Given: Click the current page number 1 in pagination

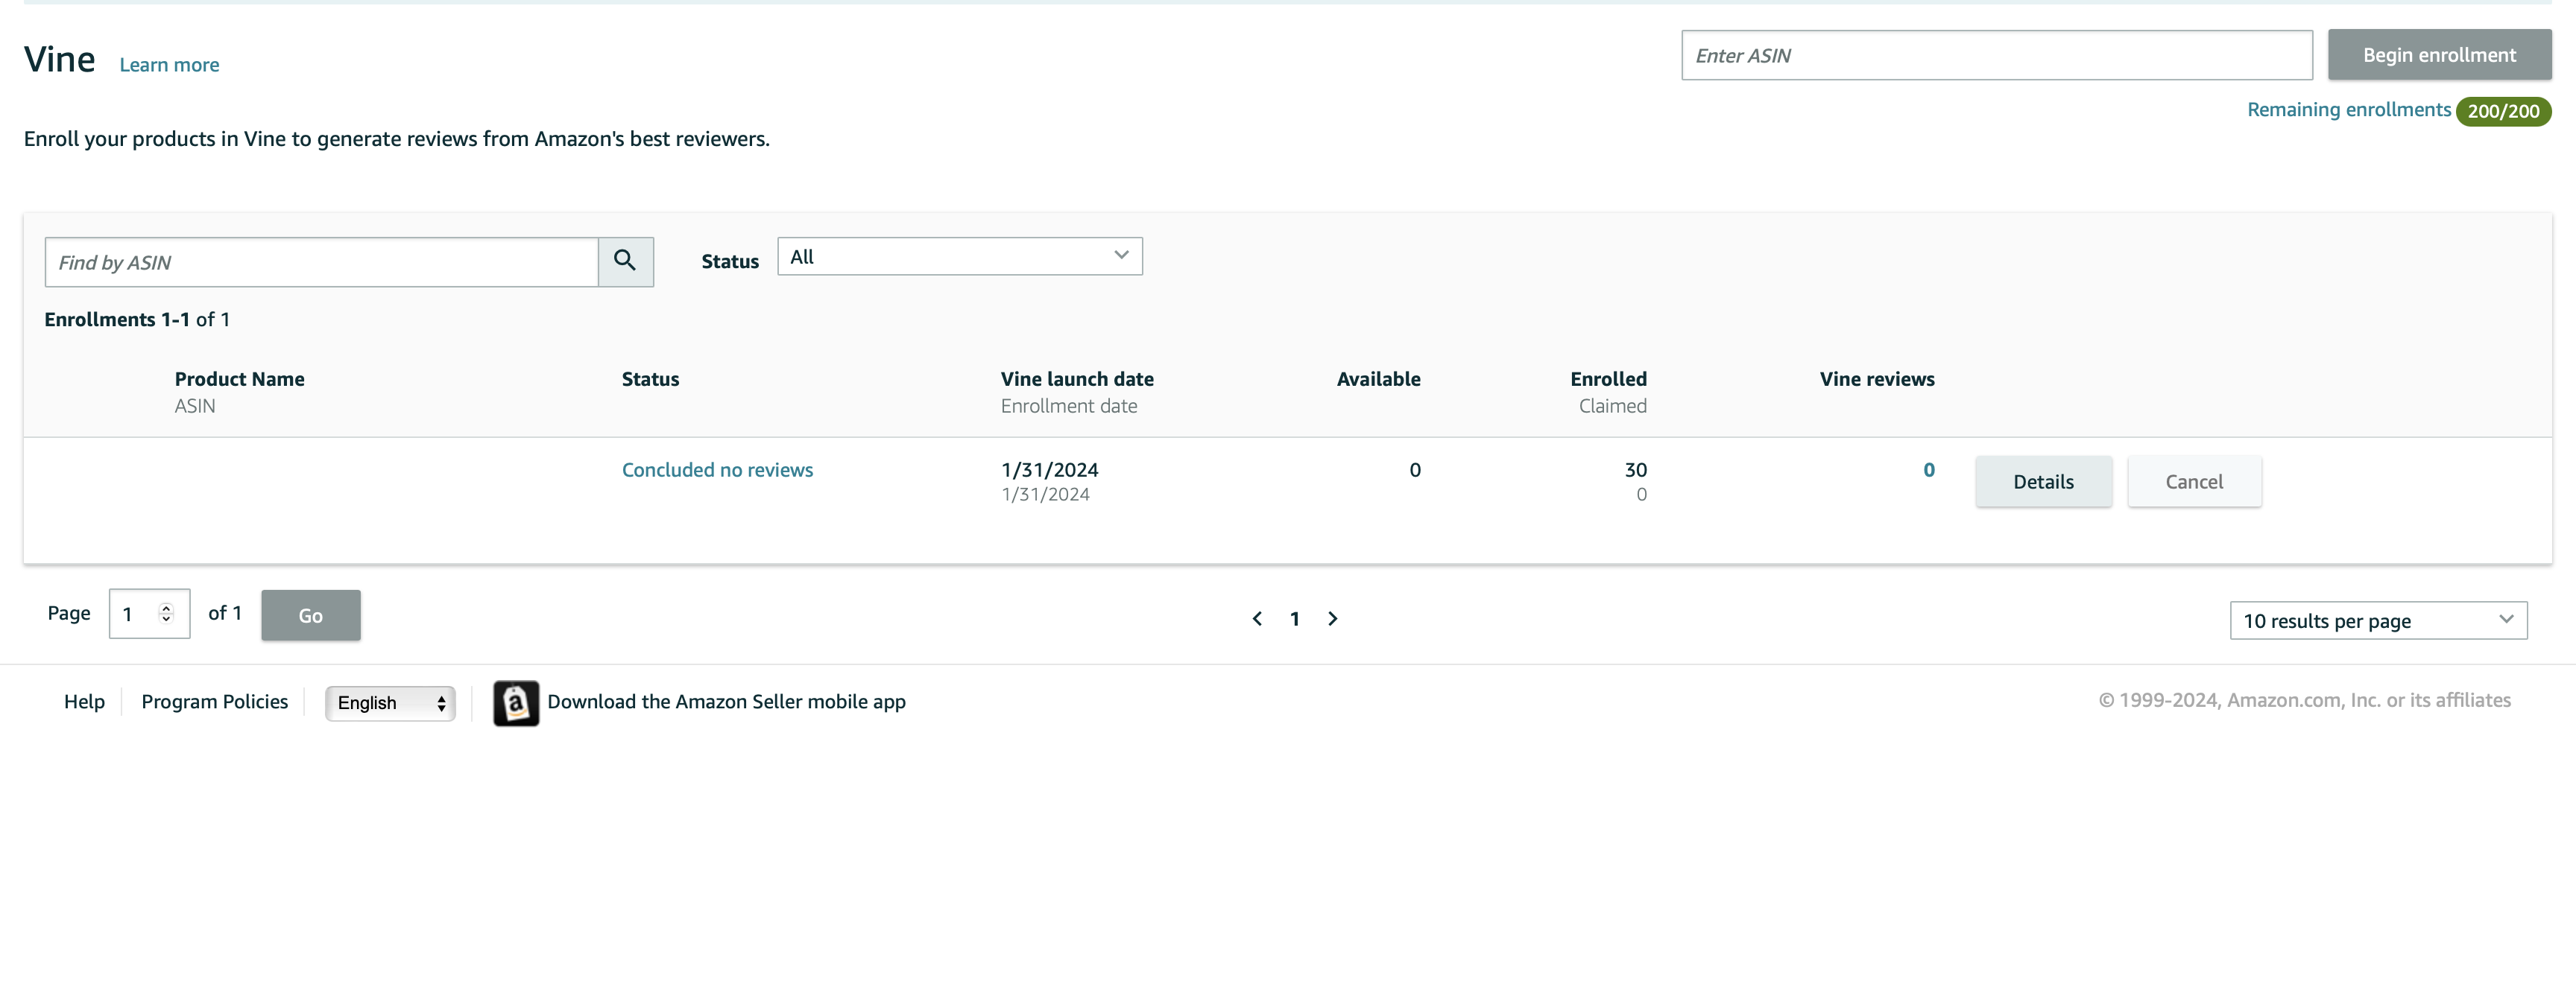Looking at the screenshot, I should click(1295, 620).
